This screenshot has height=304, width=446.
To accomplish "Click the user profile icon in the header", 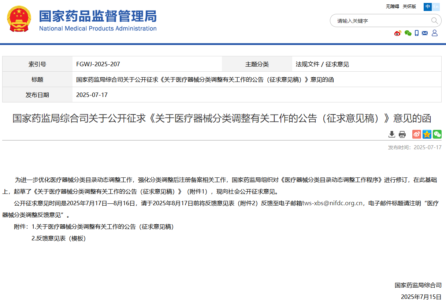I will click(x=434, y=33).
